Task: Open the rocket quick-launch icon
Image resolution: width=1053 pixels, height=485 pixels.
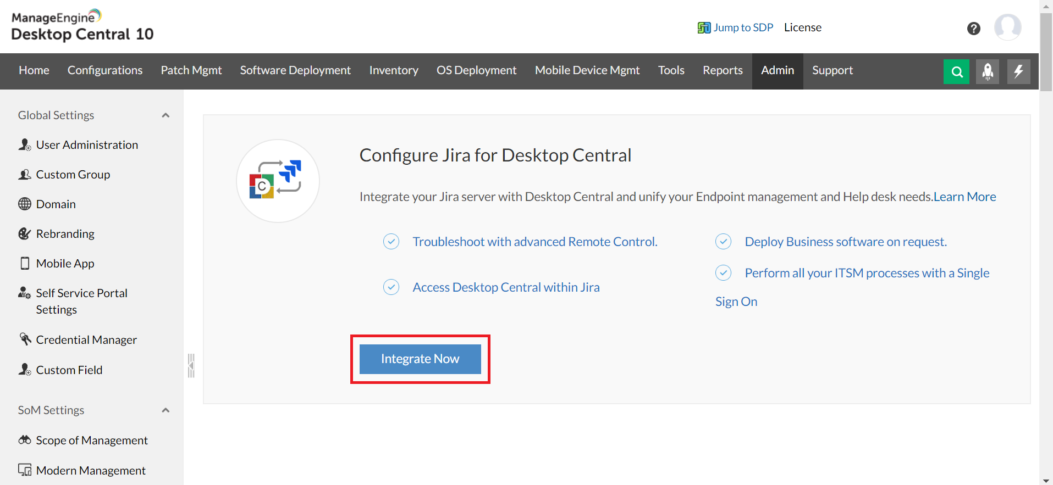Action: pyautogui.click(x=988, y=71)
